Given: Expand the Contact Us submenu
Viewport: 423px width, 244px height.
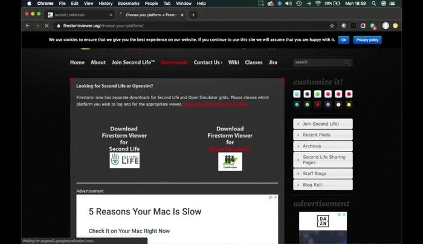Looking at the screenshot, I should (208, 62).
